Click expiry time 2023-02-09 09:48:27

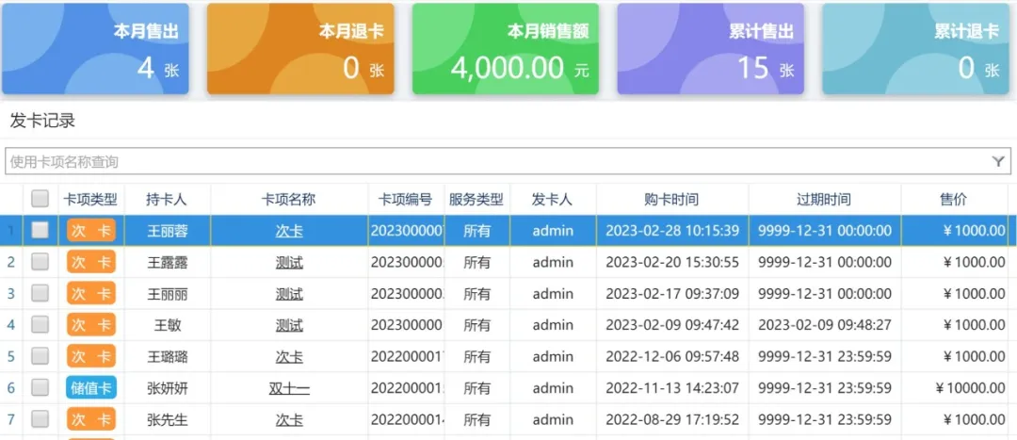click(x=824, y=325)
